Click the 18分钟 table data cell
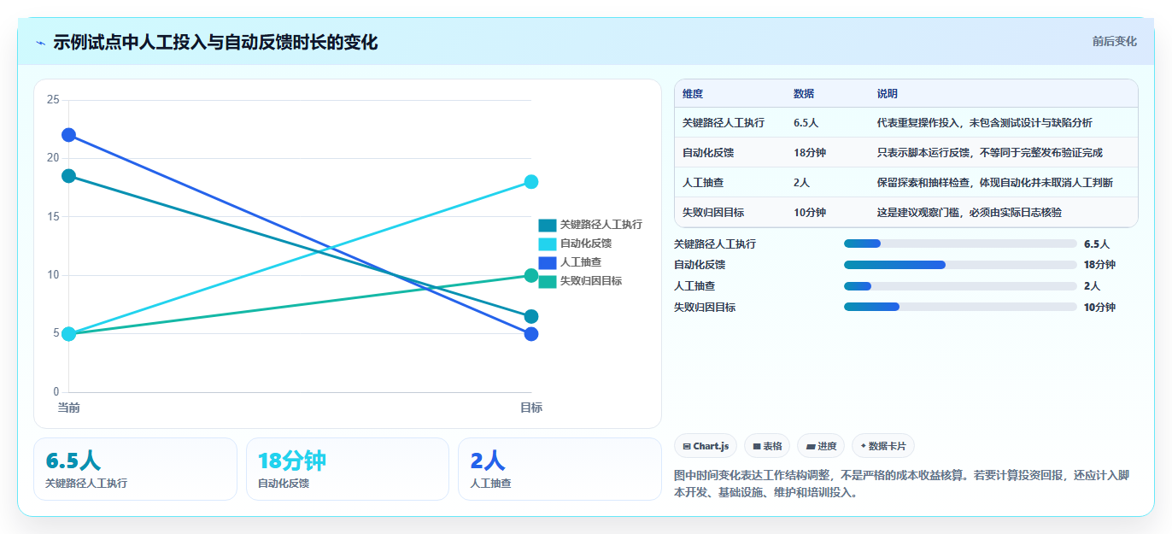The height and width of the screenshot is (534, 1172). click(x=810, y=153)
